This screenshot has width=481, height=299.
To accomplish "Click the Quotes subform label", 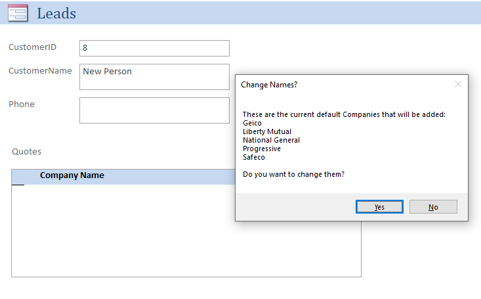I will 26,152.
